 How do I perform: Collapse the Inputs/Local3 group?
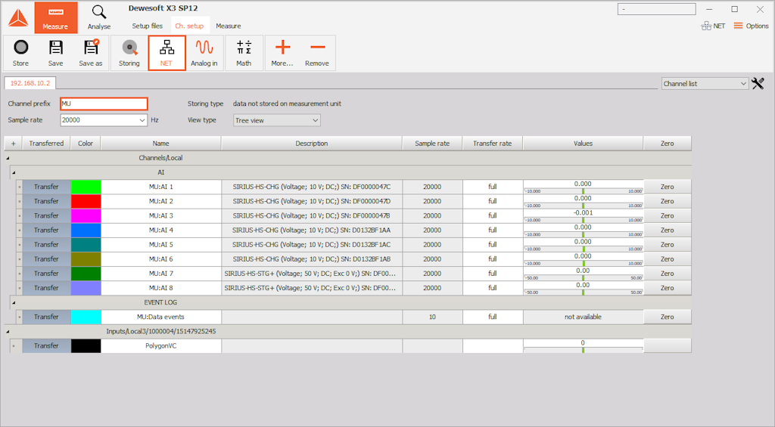8,331
